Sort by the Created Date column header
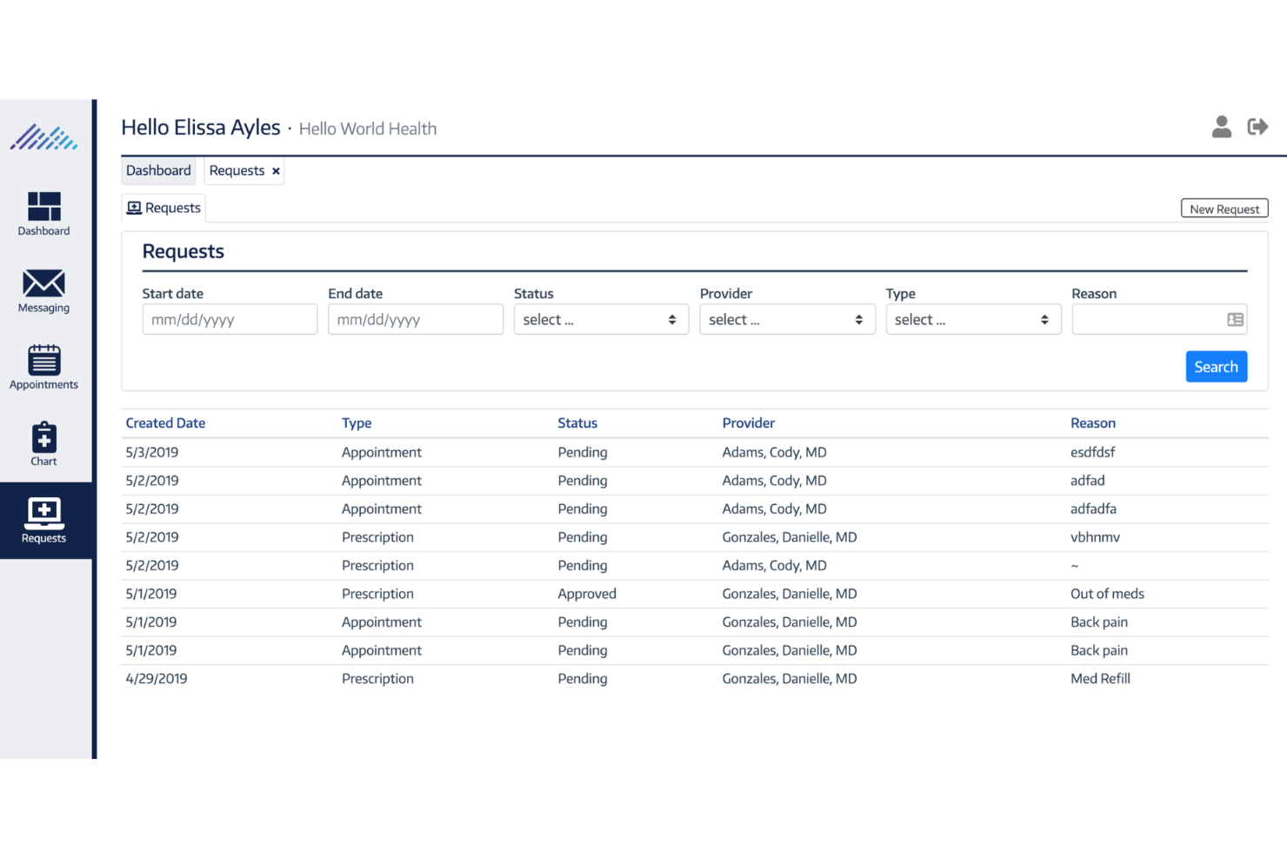The image size is (1287, 858). [165, 422]
